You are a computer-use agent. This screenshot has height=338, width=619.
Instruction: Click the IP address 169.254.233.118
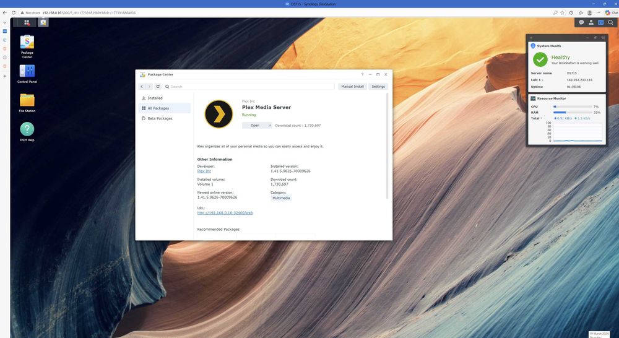tap(579, 80)
